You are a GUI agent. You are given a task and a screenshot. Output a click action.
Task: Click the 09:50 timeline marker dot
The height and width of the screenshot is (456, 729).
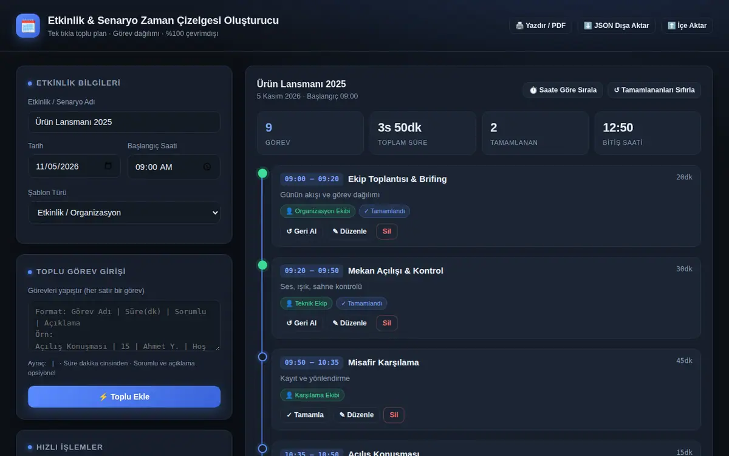262,357
